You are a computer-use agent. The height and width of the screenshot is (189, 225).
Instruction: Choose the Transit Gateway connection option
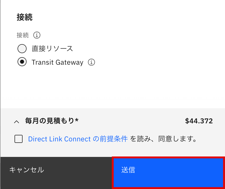pos(22,62)
